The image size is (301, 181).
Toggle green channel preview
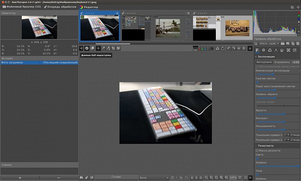click(202, 49)
